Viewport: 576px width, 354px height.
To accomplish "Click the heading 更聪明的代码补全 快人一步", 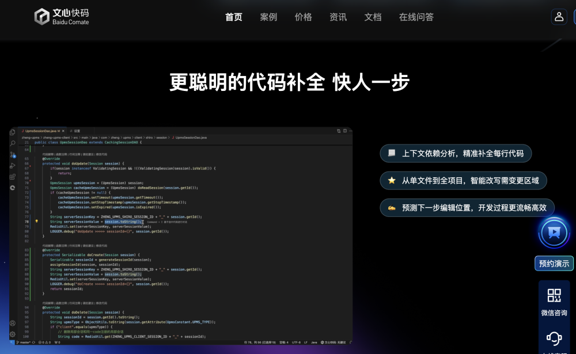I will (x=289, y=82).
